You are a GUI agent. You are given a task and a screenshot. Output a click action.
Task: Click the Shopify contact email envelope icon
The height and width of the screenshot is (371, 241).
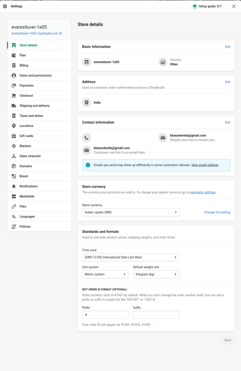163,138
